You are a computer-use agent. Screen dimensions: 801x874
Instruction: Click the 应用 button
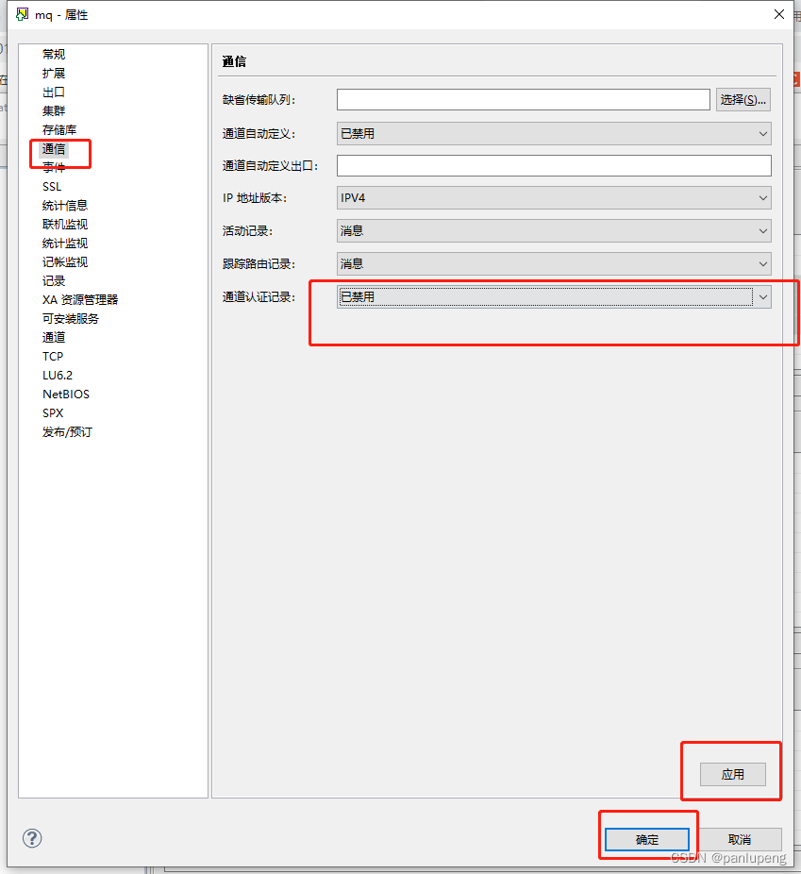pos(731,774)
